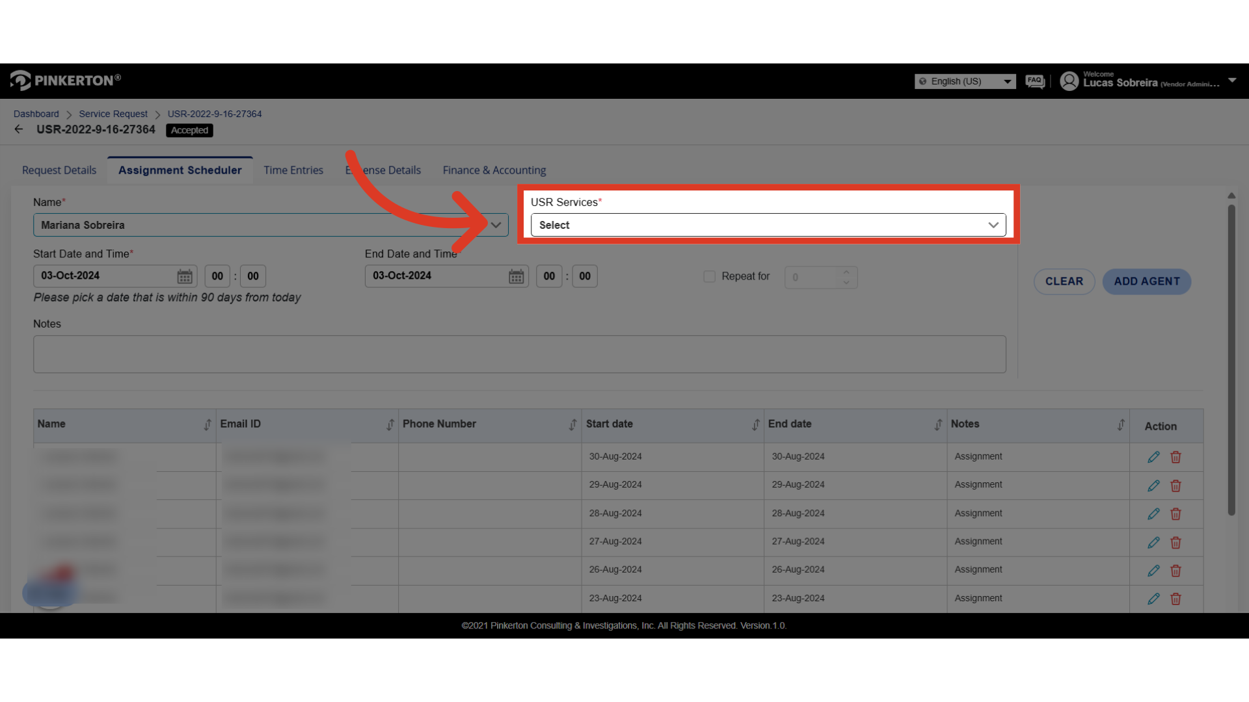1249x702 pixels.
Task: Expand the user account menu arrow
Action: [1232, 81]
